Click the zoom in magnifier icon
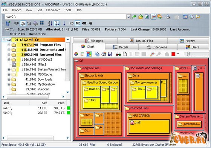Image resolution: width=211 pixels, height=148 pixels. click(152, 54)
